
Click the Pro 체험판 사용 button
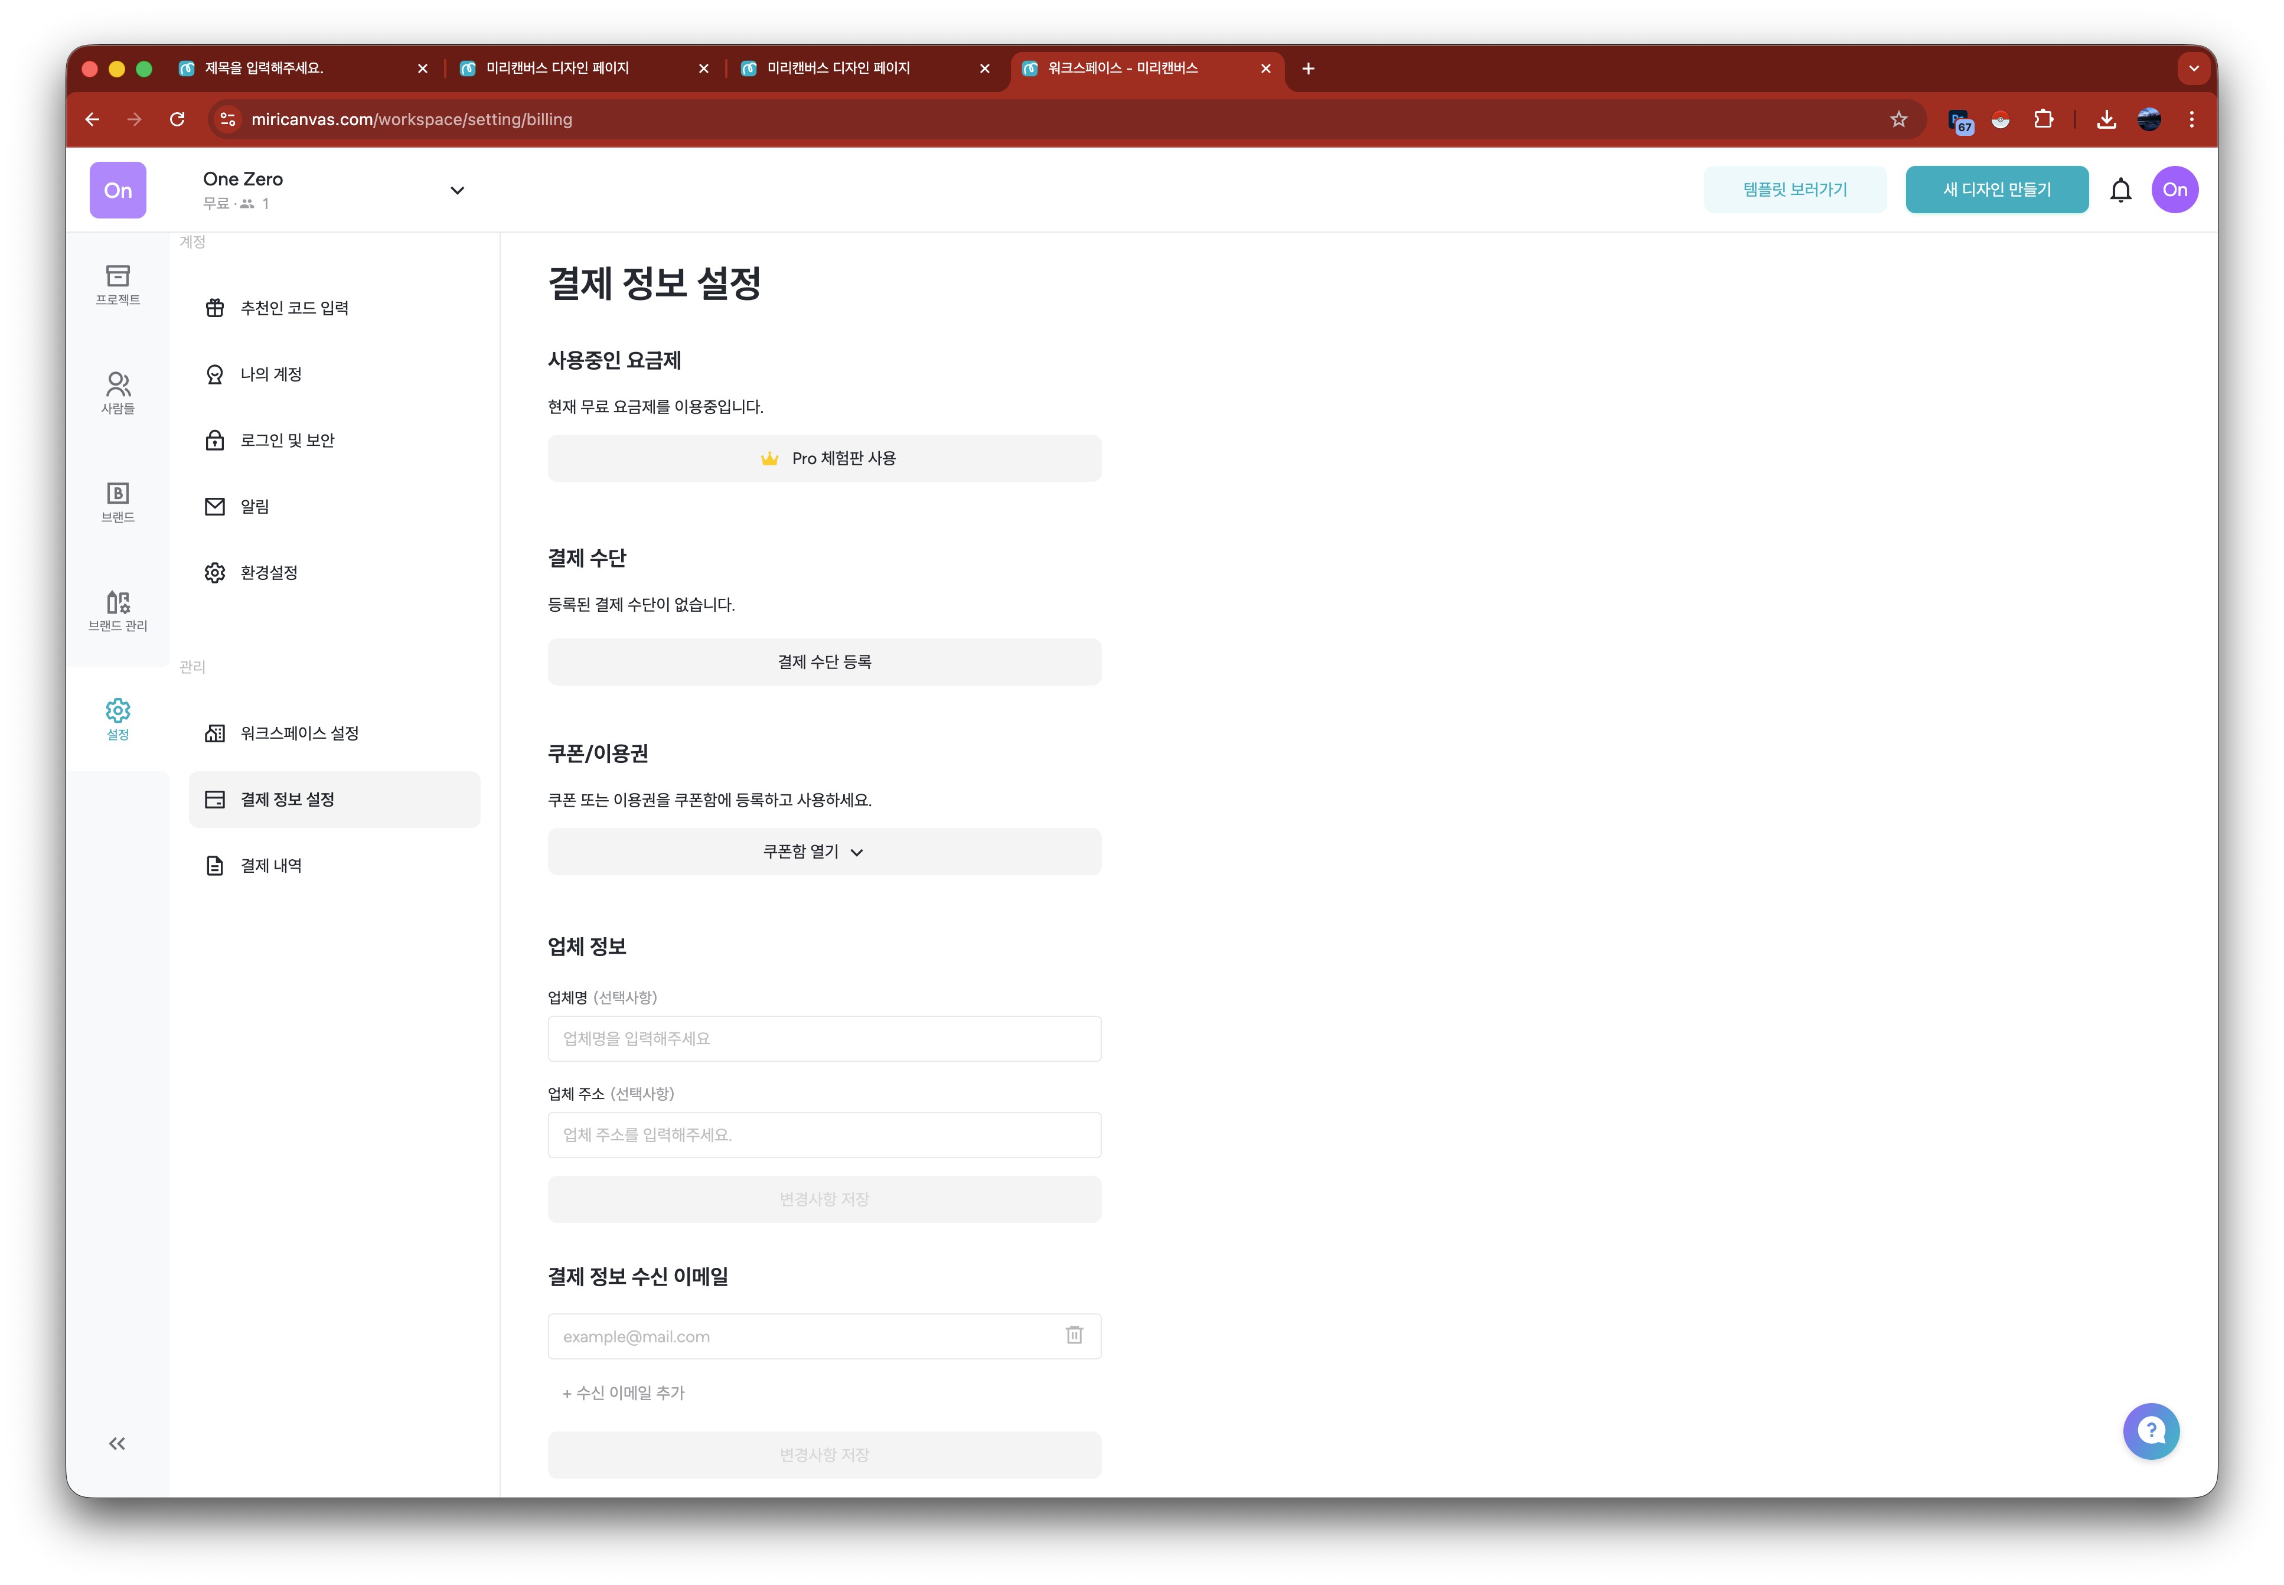pyautogui.click(x=823, y=458)
